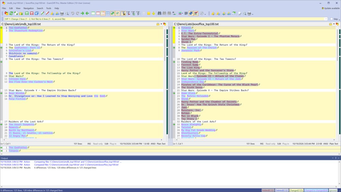Open dropdown next to gear Options icon

click(x=205, y=14)
